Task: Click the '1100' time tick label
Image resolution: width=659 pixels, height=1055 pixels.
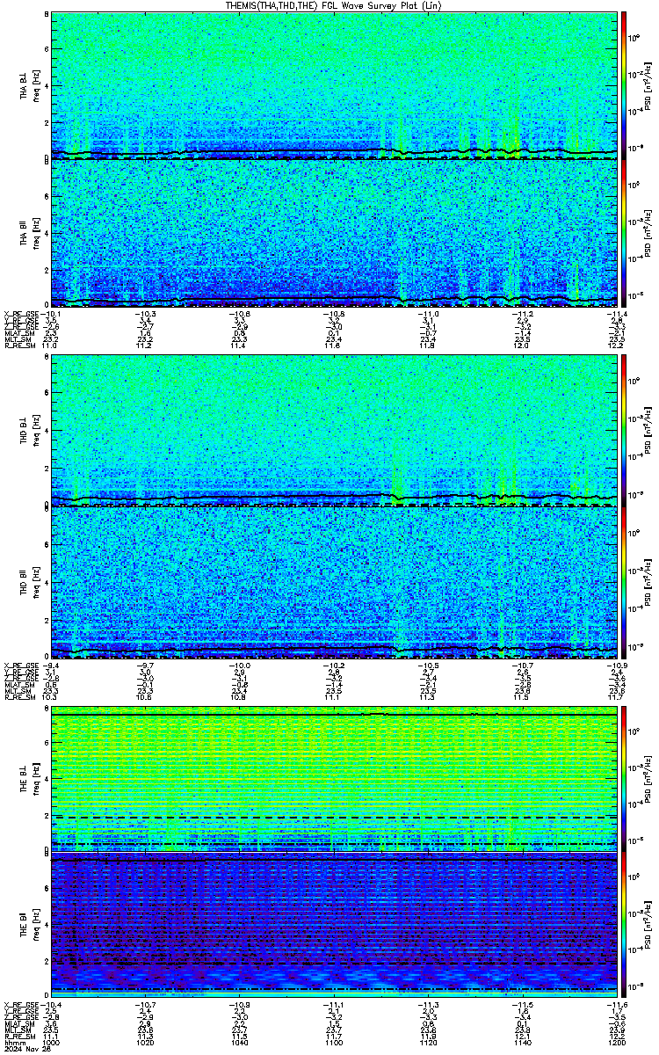Action: pyautogui.click(x=333, y=1042)
